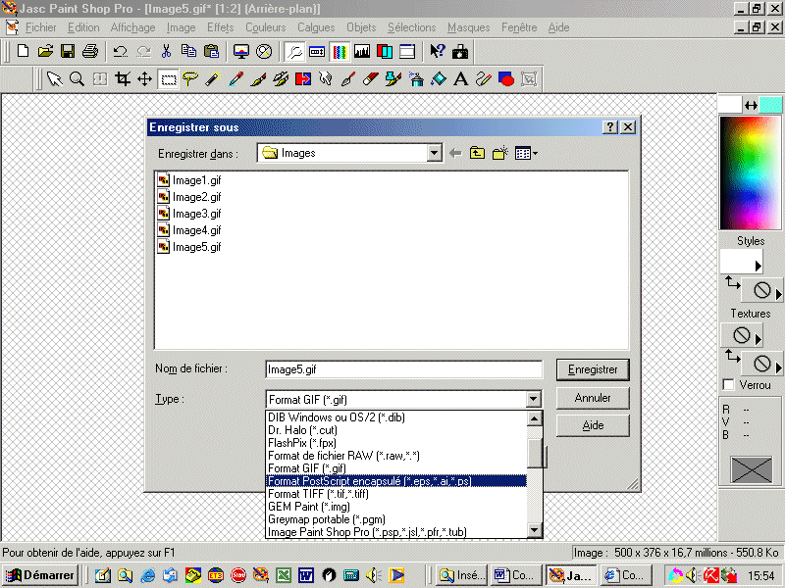This screenshot has height=588, width=785.
Task: Select the Dropper tool
Action: tap(235, 79)
